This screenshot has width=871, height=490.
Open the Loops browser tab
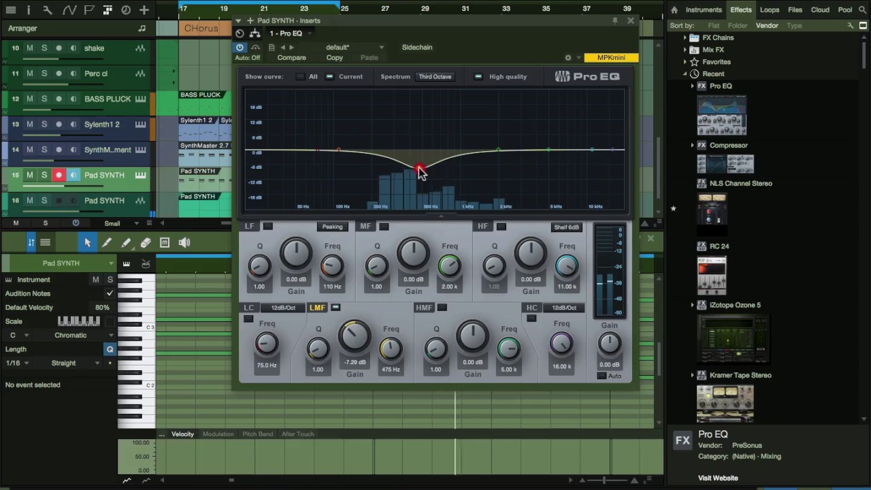coord(770,10)
